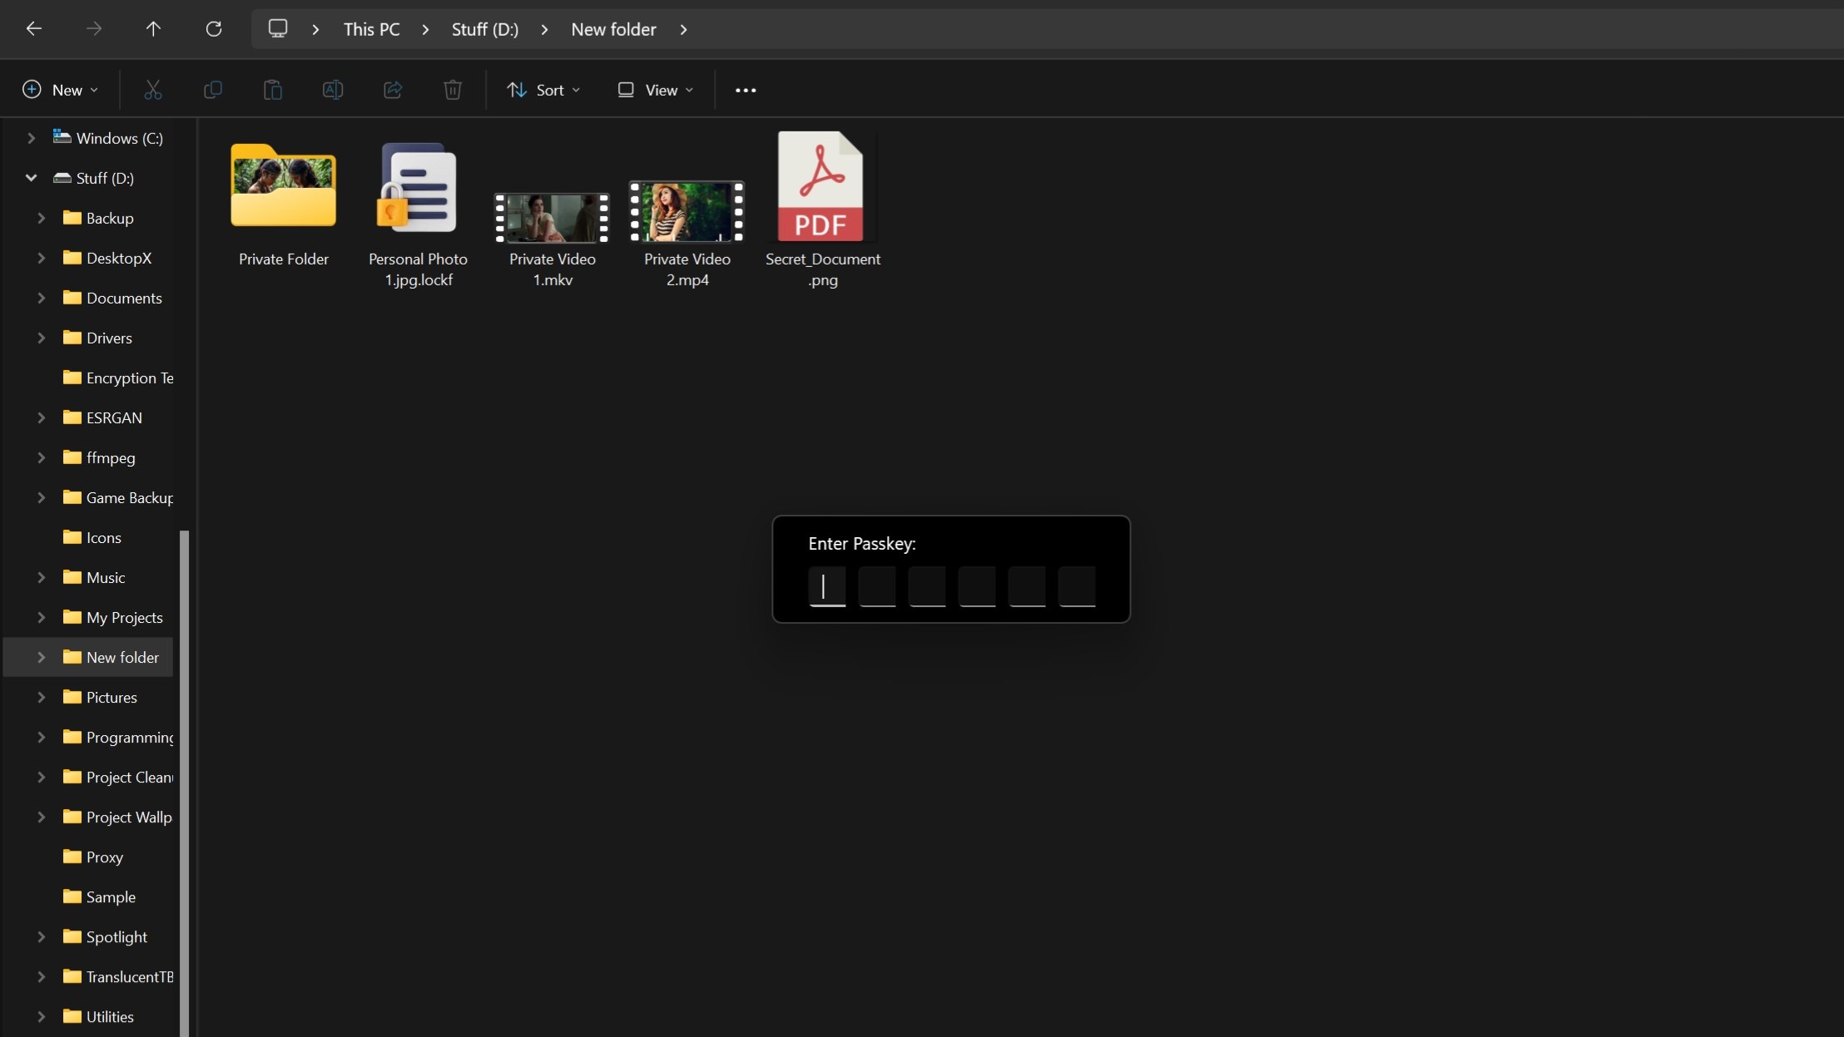
Task: Click the first passkey entry box
Action: pyautogui.click(x=826, y=586)
